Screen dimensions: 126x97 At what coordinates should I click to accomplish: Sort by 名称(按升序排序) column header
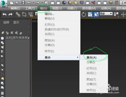[x=17, y=38]
